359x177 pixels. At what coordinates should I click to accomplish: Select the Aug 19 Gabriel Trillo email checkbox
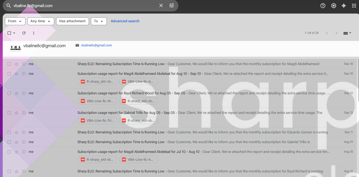[x=9, y=142]
